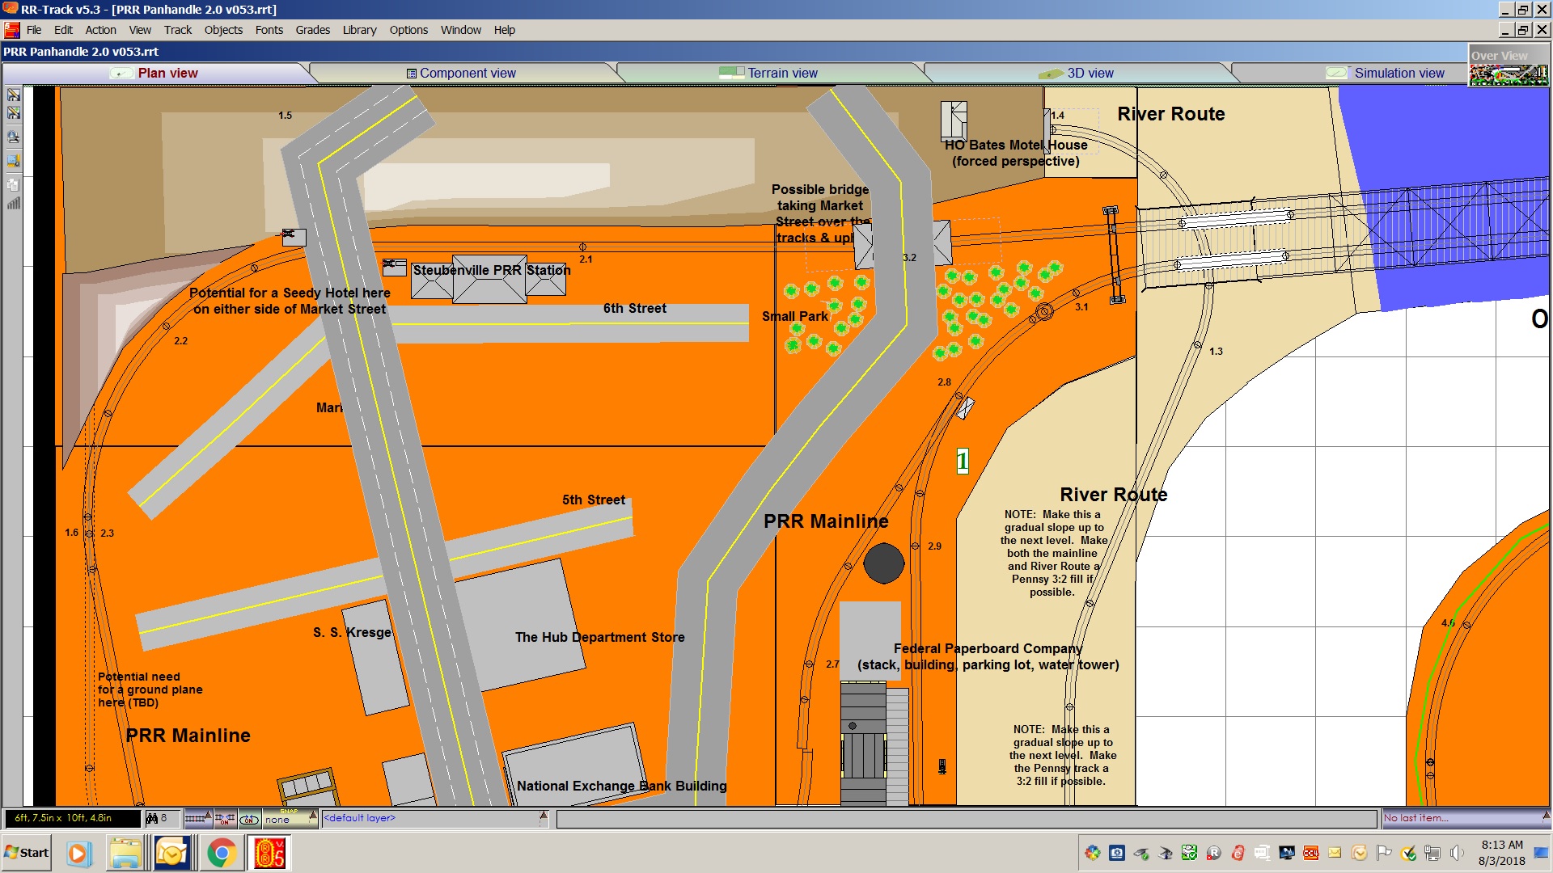Open the SNAP none dropdown

coord(313,816)
